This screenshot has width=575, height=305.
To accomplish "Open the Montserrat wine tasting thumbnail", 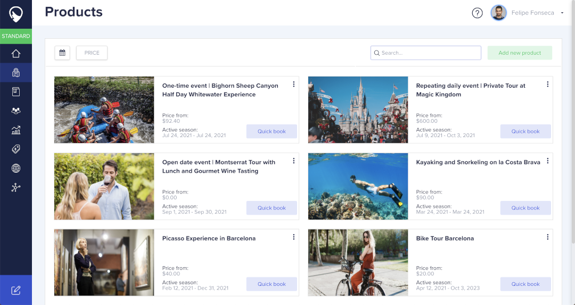I will coord(104,186).
